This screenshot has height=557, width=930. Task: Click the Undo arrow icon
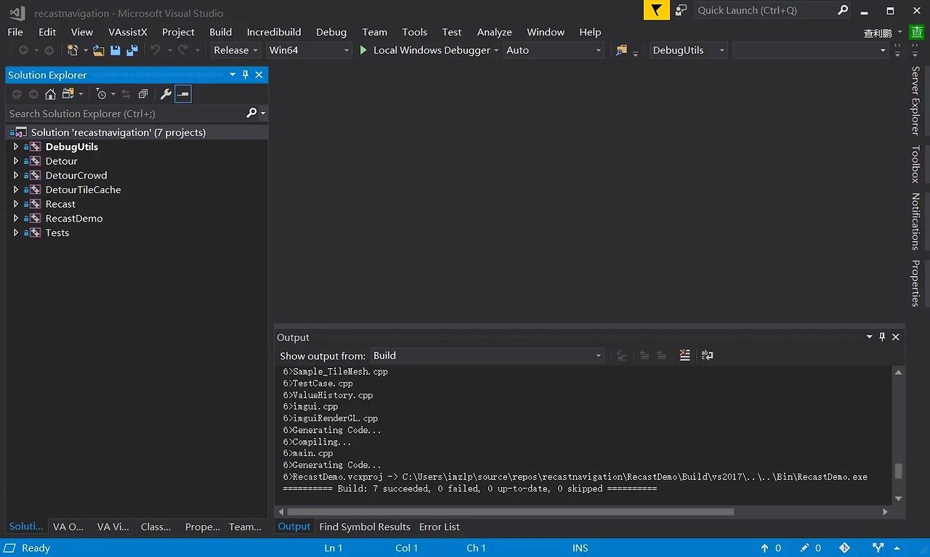pos(155,50)
